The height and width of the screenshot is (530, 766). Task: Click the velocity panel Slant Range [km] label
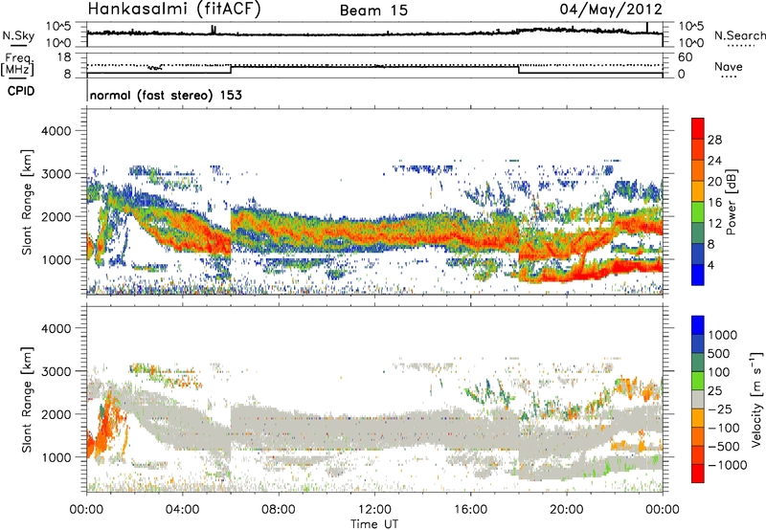pyautogui.click(x=27, y=400)
